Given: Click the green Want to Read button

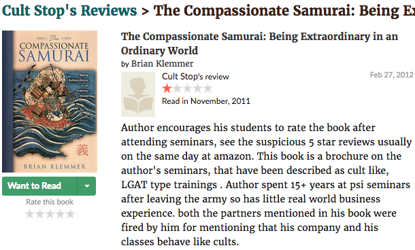Looking at the screenshot, I should (39, 186).
